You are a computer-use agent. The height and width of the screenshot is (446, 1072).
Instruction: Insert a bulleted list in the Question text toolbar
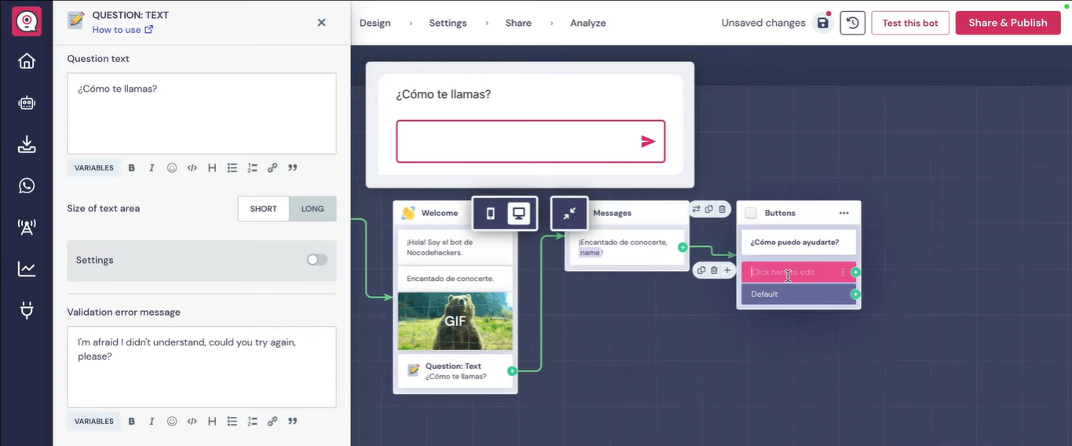(x=232, y=167)
